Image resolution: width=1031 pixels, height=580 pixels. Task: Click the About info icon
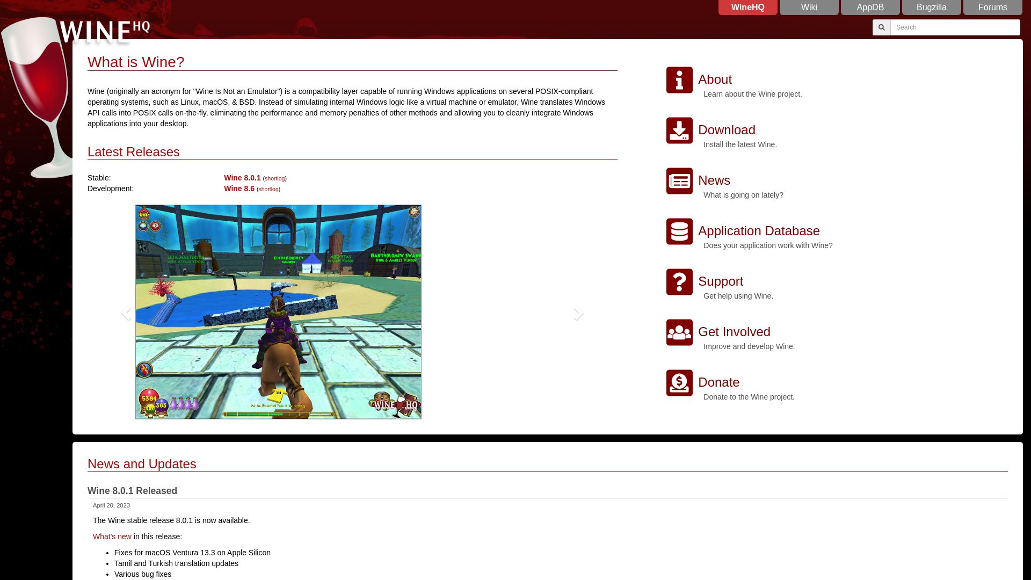point(679,79)
